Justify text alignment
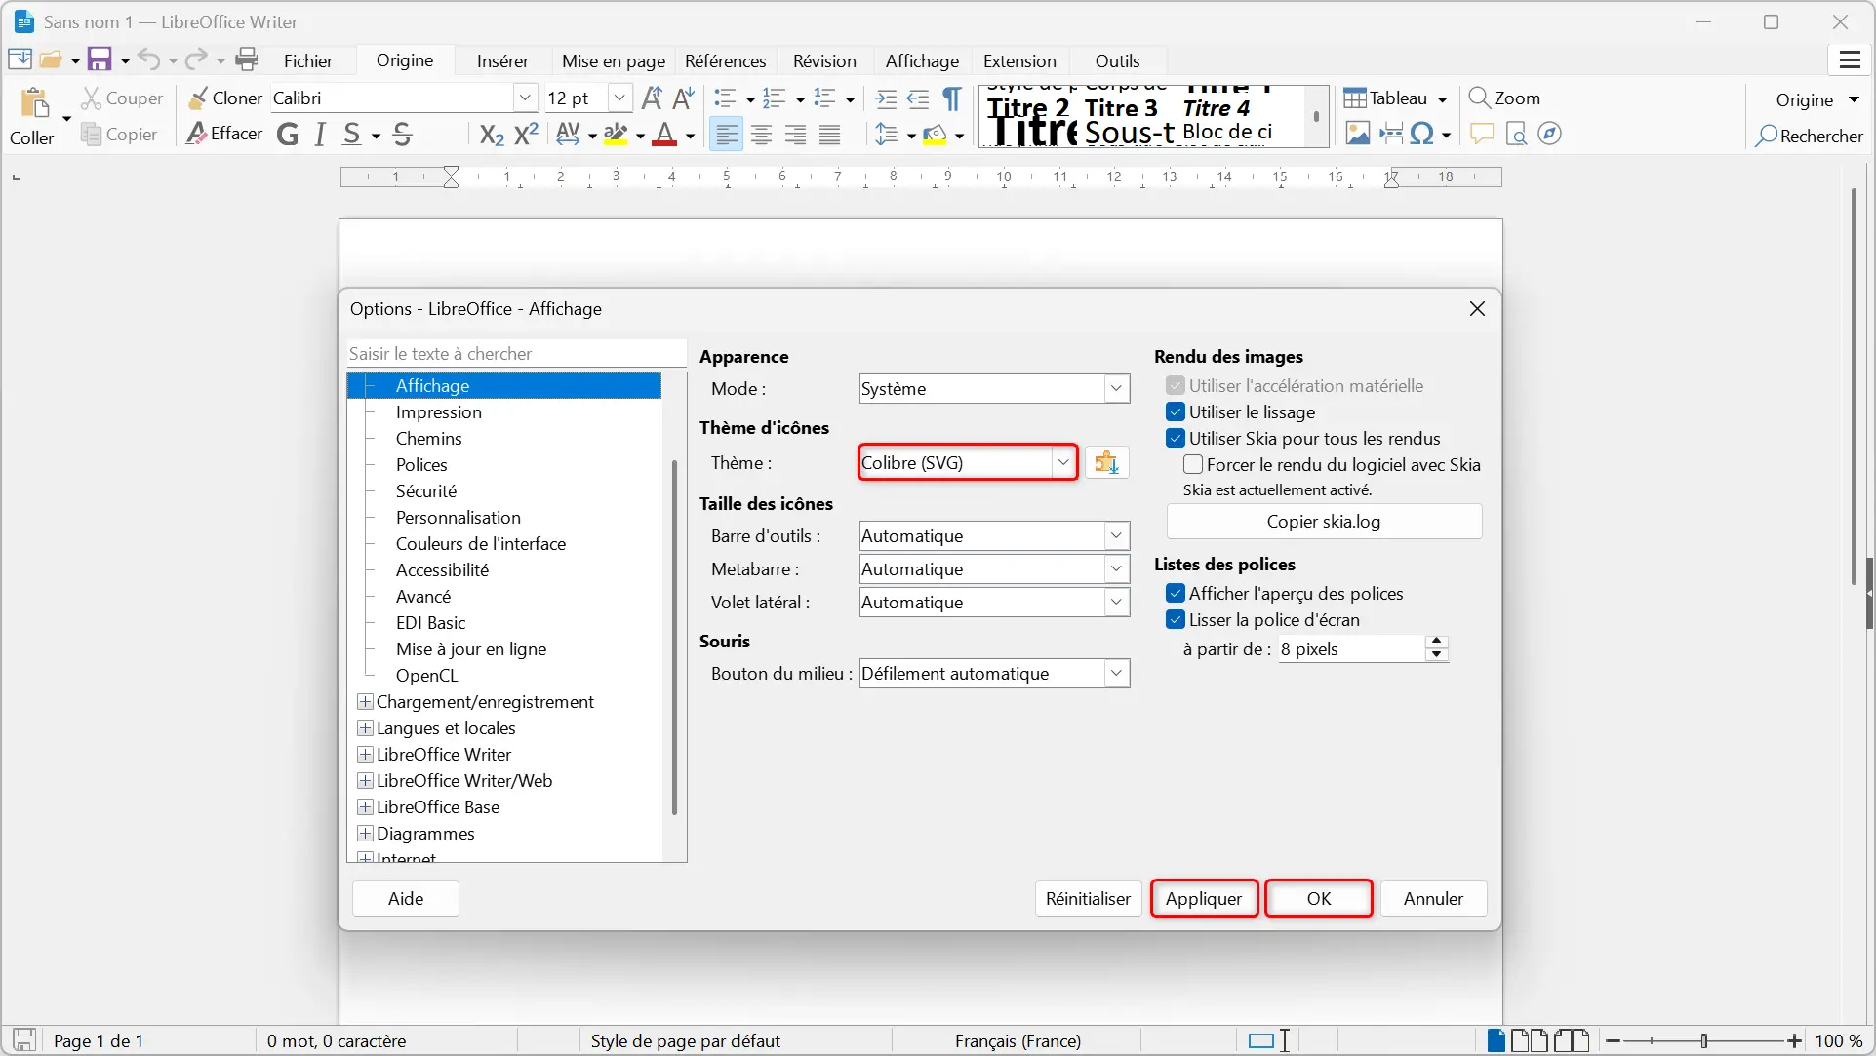The width and height of the screenshot is (1876, 1056). click(829, 134)
